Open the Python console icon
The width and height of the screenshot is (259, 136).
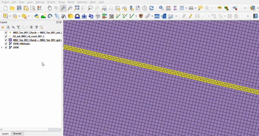point(37,16)
